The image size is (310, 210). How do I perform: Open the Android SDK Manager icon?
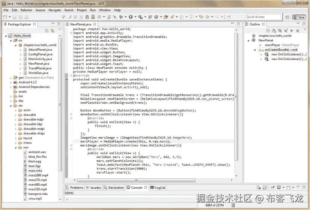tap(87, 17)
